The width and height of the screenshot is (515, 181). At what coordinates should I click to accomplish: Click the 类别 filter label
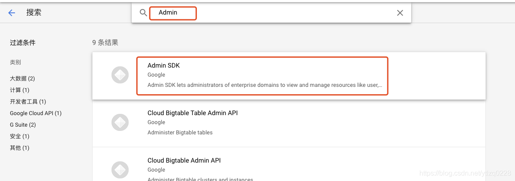(15, 62)
